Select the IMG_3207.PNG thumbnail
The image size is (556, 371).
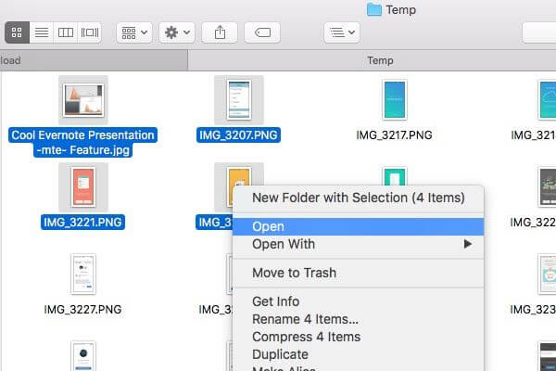[239, 100]
